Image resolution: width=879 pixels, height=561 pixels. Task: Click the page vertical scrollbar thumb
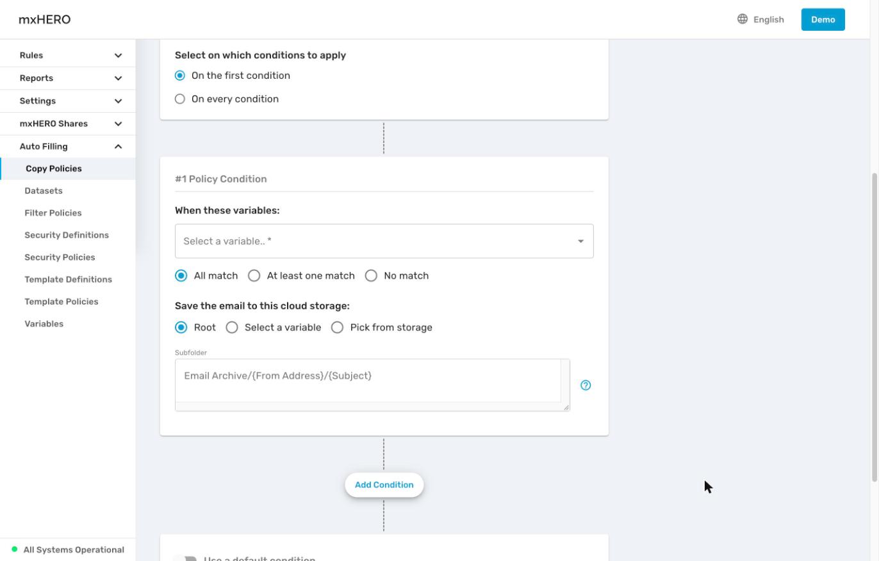point(875,327)
